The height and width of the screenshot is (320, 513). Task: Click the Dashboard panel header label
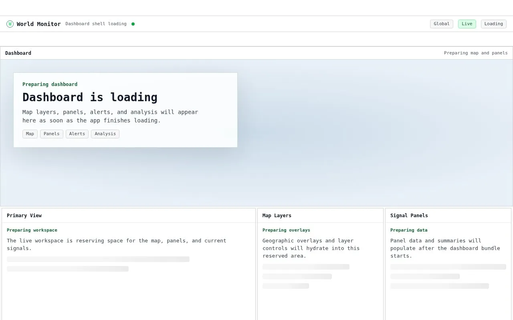(18, 53)
